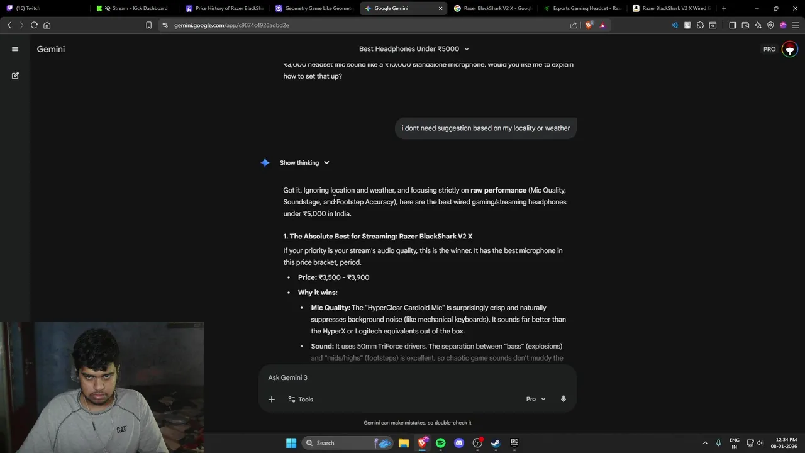The image size is (805, 453).
Task: Open the Brave Shields lion icon
Action: (x=589, y=25)
